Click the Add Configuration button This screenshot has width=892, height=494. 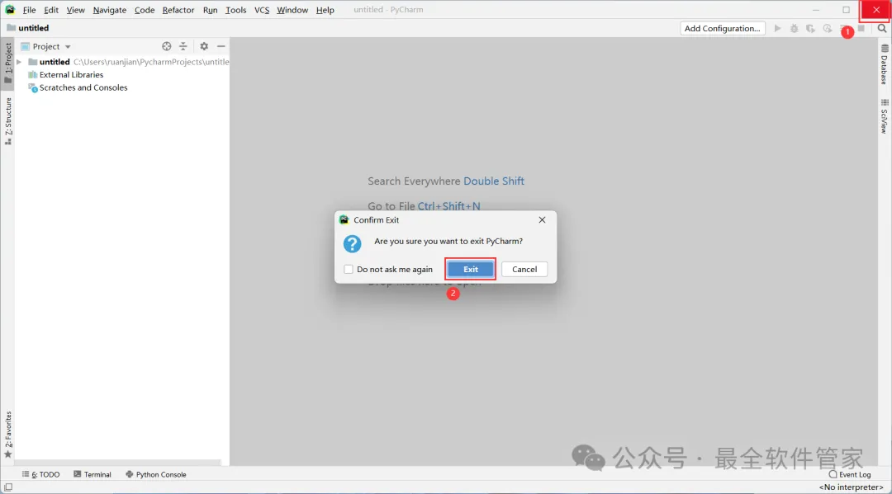722,28
